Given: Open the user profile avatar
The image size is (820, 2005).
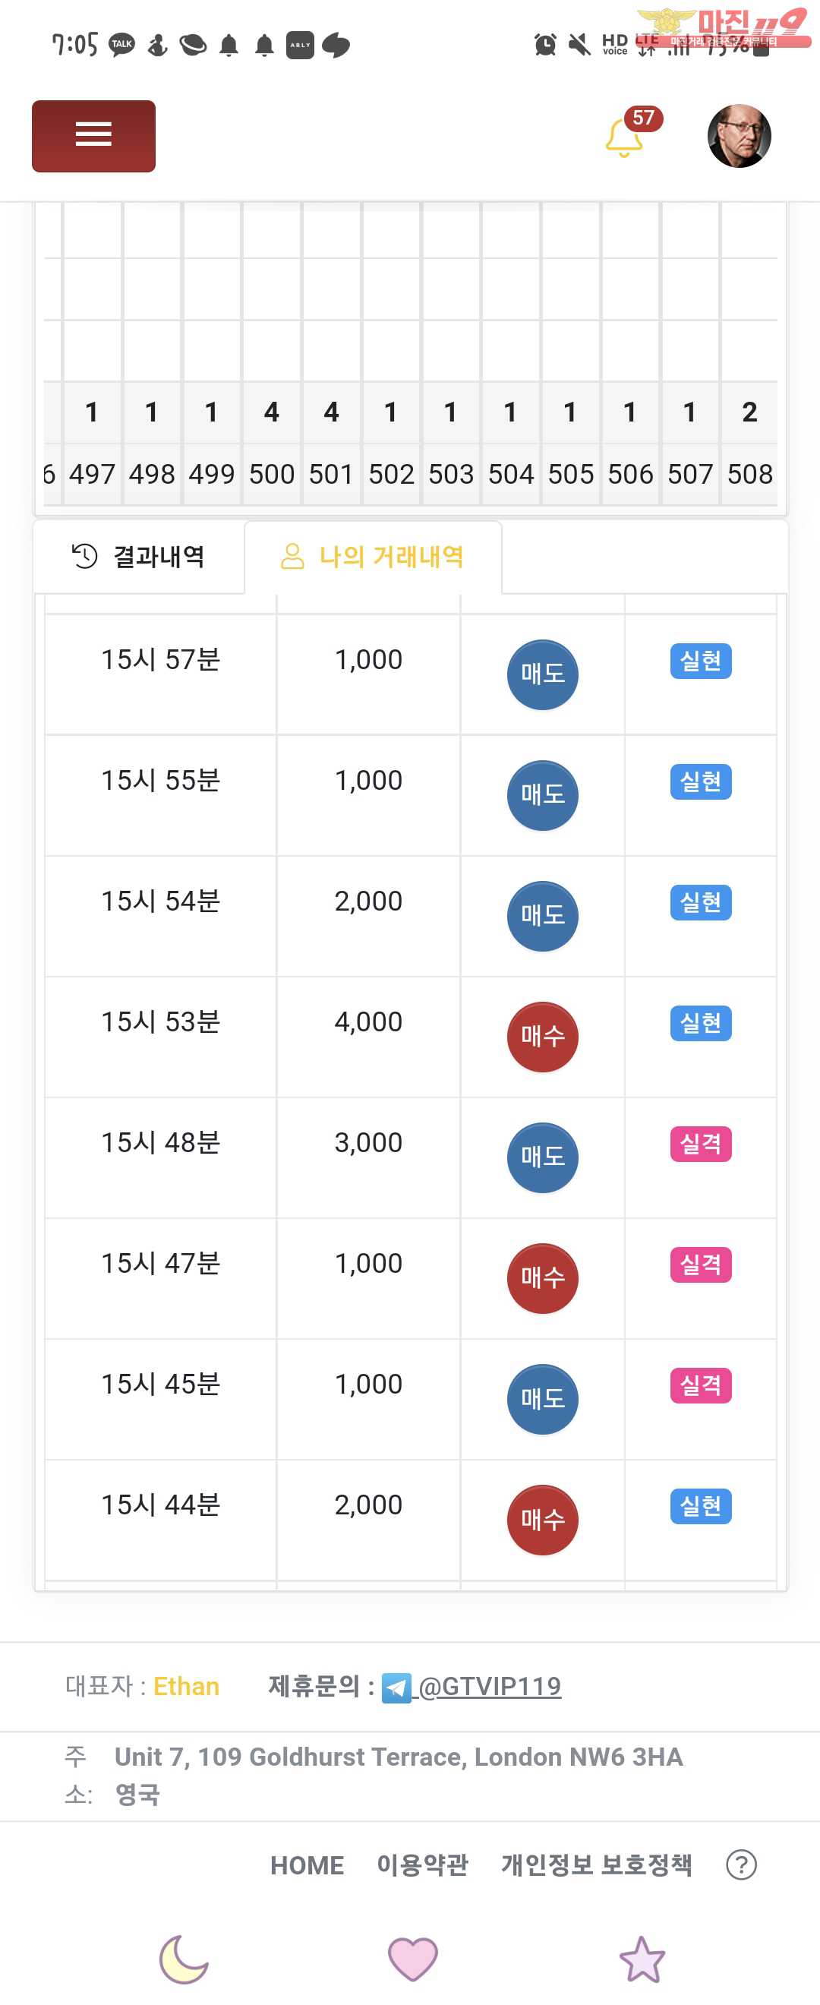Looking at the screenshot, I should 739,135.
